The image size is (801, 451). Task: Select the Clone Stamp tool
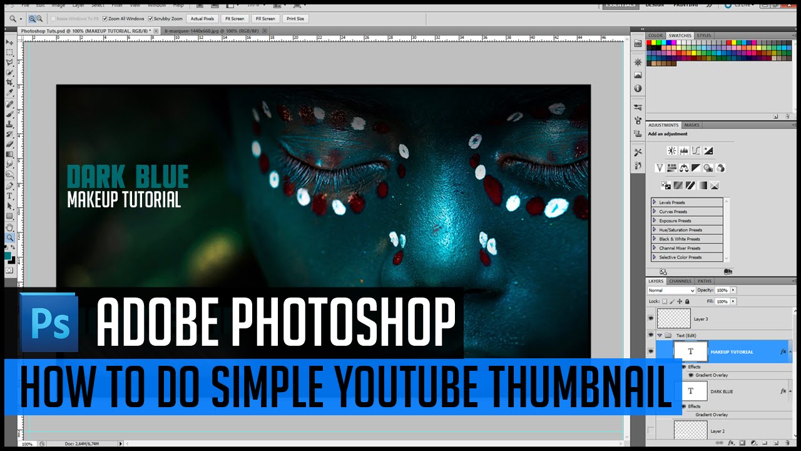pos(10,124)
